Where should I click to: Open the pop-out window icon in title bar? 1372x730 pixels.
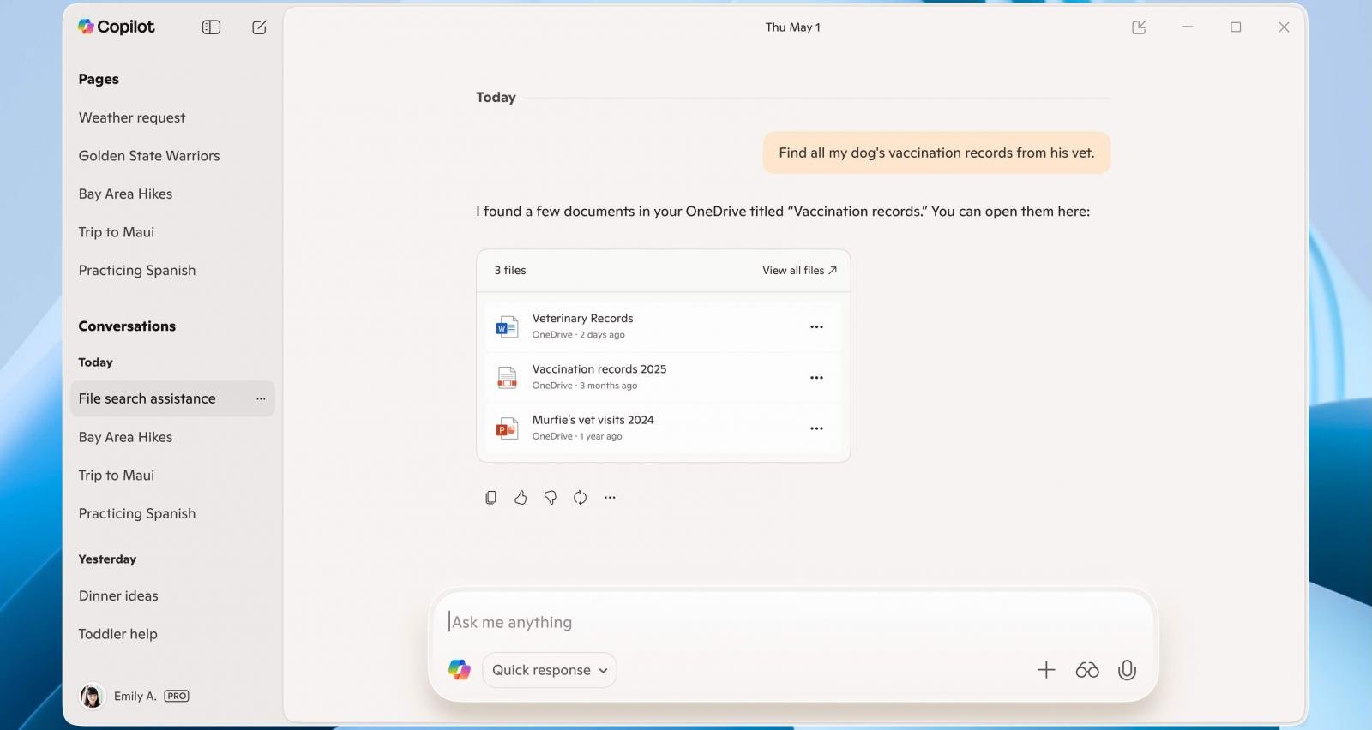[1139, 27]
